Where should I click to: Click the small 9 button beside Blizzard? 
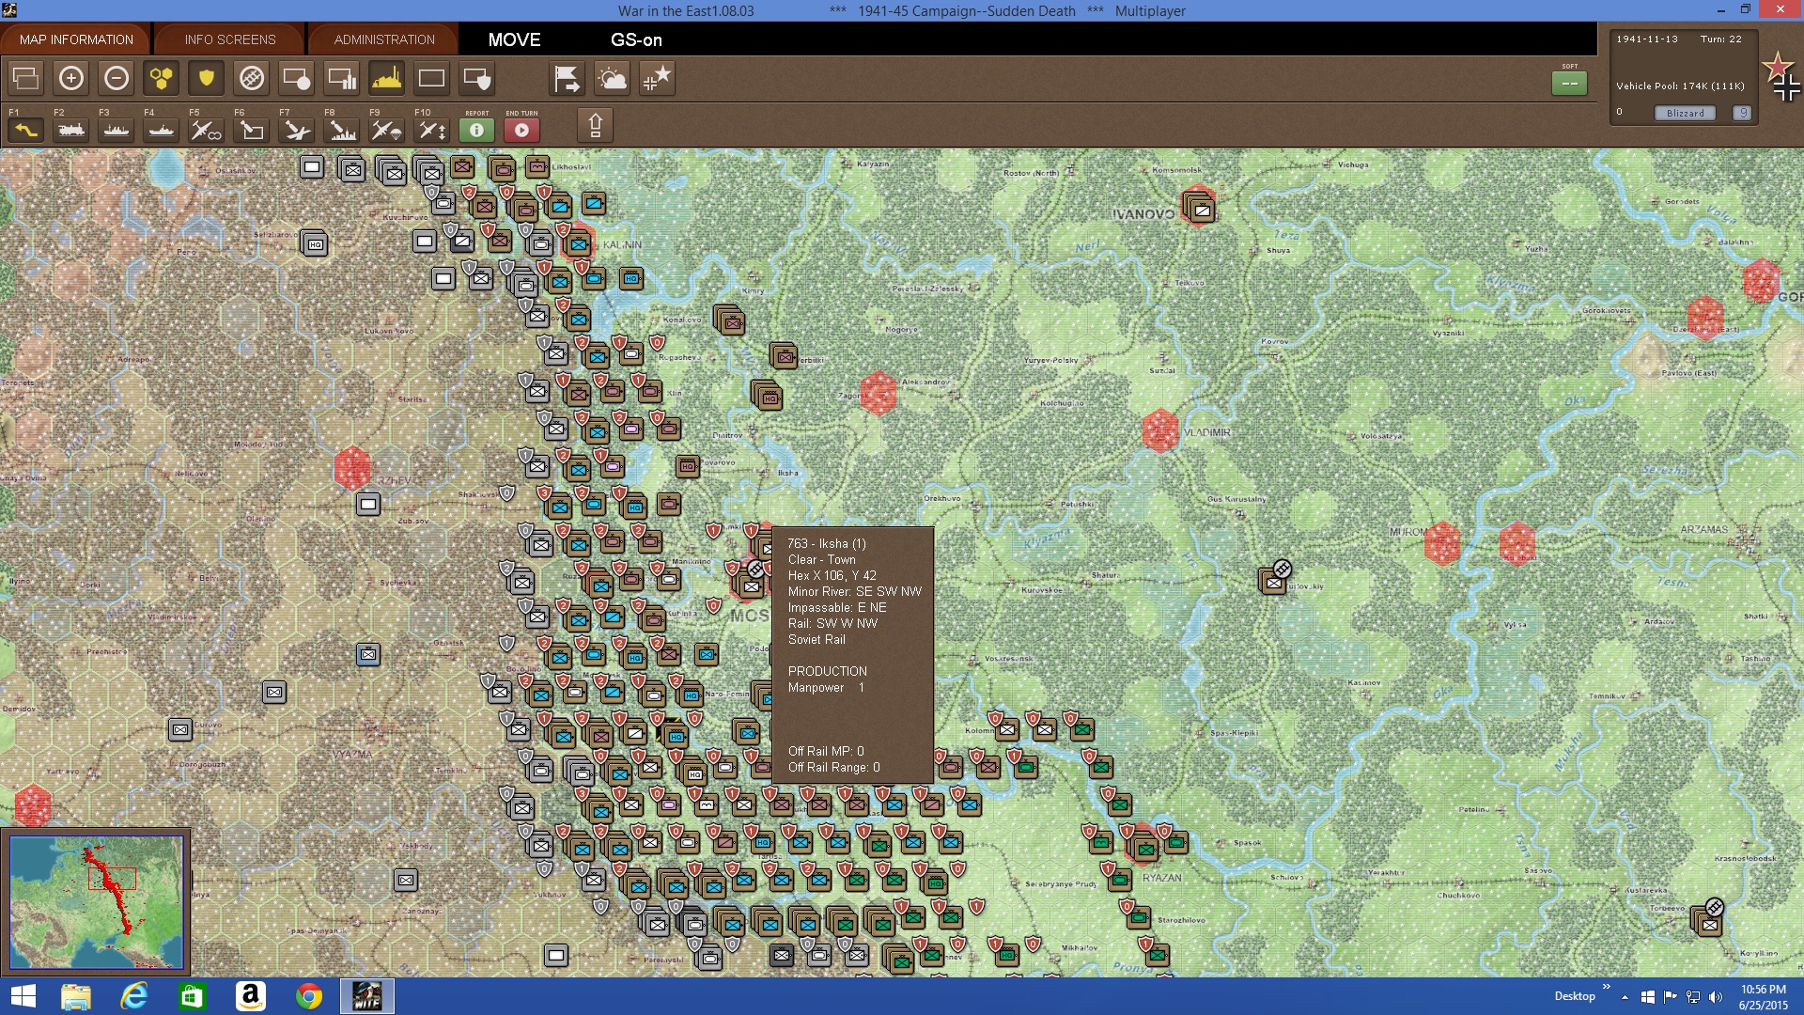click(x=1742, y=113)
